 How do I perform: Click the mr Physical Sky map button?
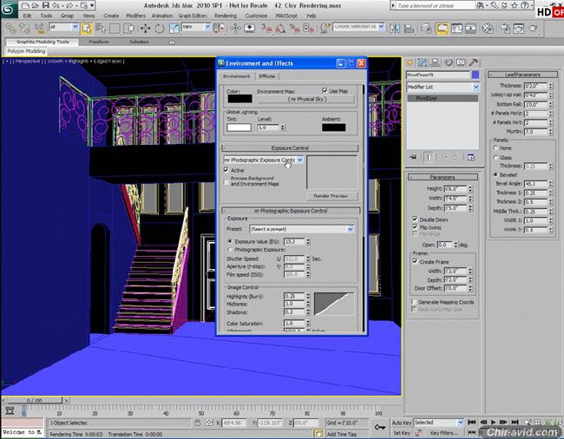(x=308, y=99)
